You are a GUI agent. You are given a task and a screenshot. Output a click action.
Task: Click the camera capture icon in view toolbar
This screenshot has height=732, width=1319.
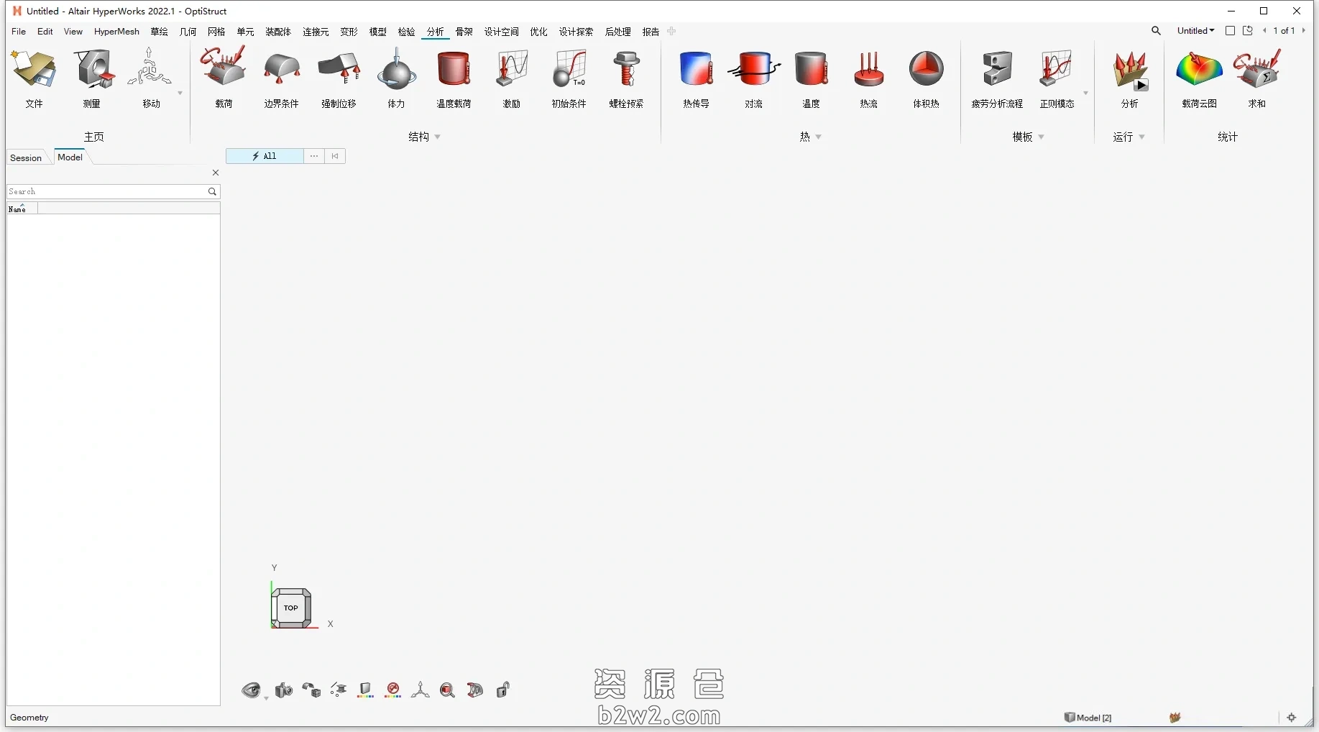pos(284,690)
